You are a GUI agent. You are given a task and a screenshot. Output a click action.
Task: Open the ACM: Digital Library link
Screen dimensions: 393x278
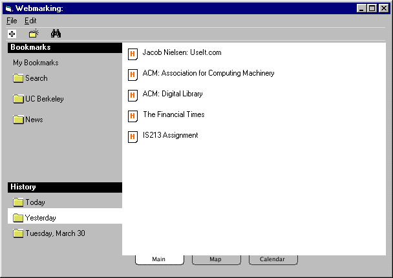click(x=173, y=94)
